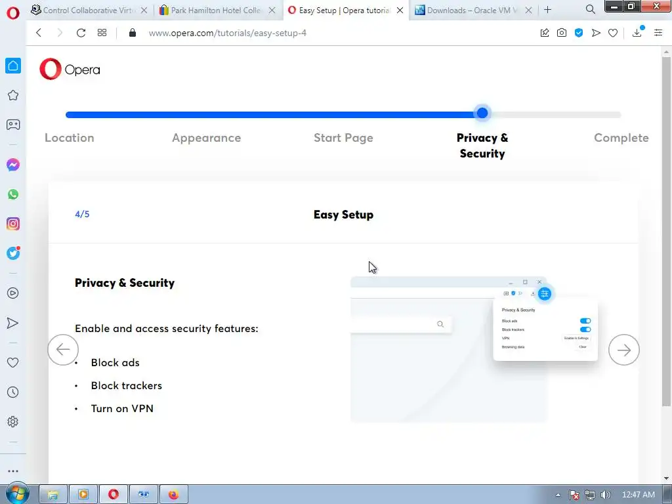Switch to Control Collaborative Virtual tab

(89, 10)
